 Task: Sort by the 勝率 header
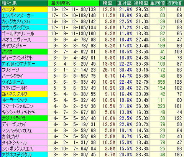pos(108,3)
